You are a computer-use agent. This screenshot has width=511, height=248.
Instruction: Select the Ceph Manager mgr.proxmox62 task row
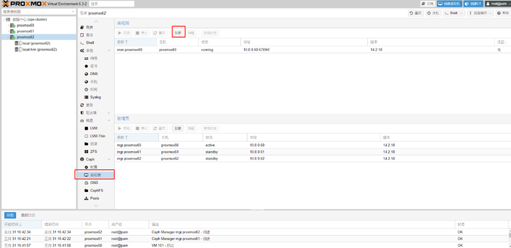255,232
